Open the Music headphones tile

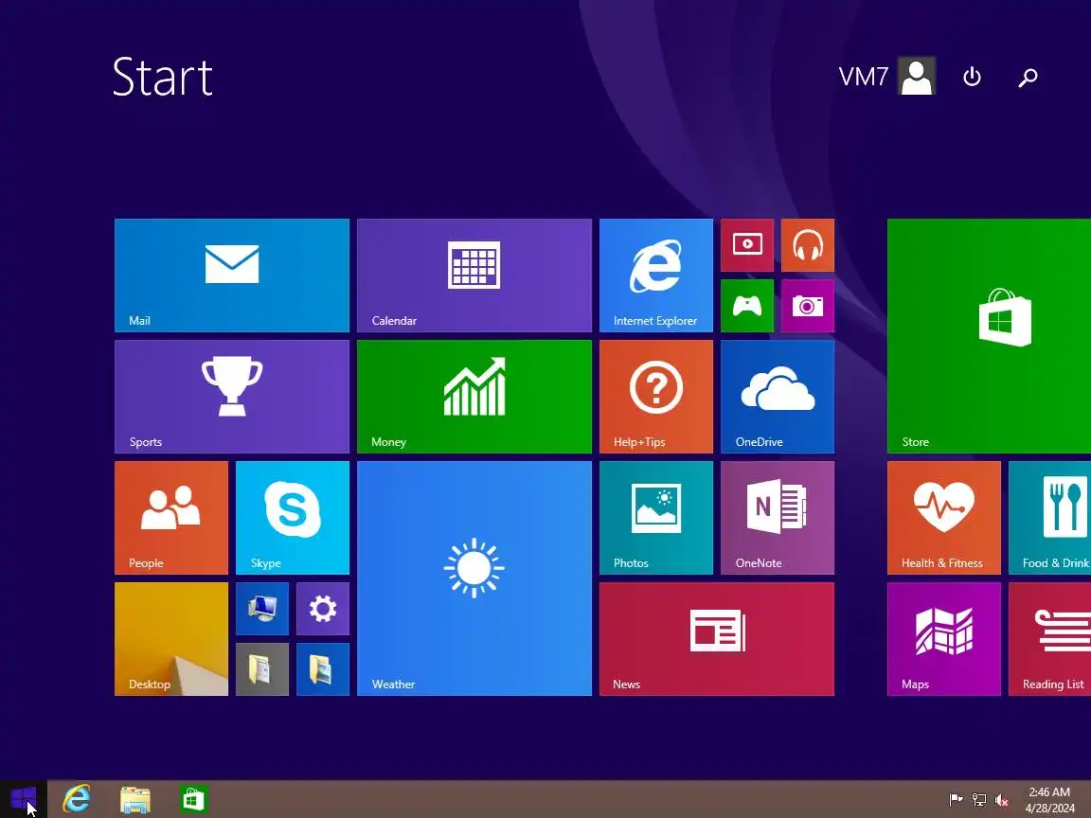click(x=808, y=245)
